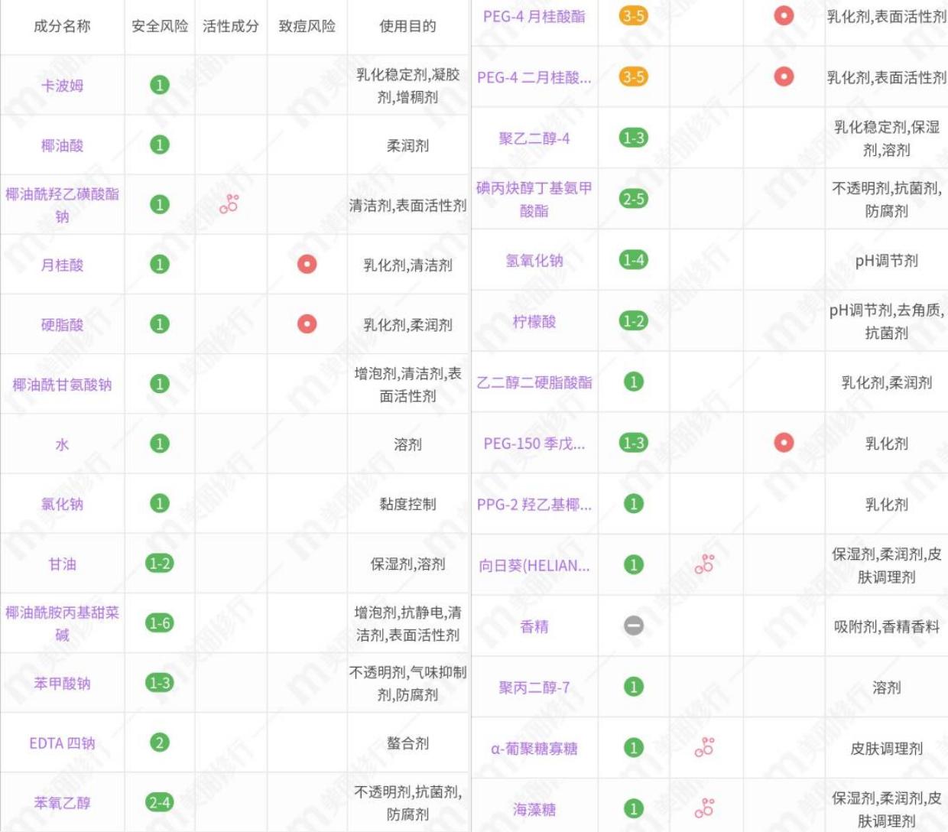The height and width of the screenshot is (832, 948).
Task: Click the 使用目的 column header
Action: 407,26
